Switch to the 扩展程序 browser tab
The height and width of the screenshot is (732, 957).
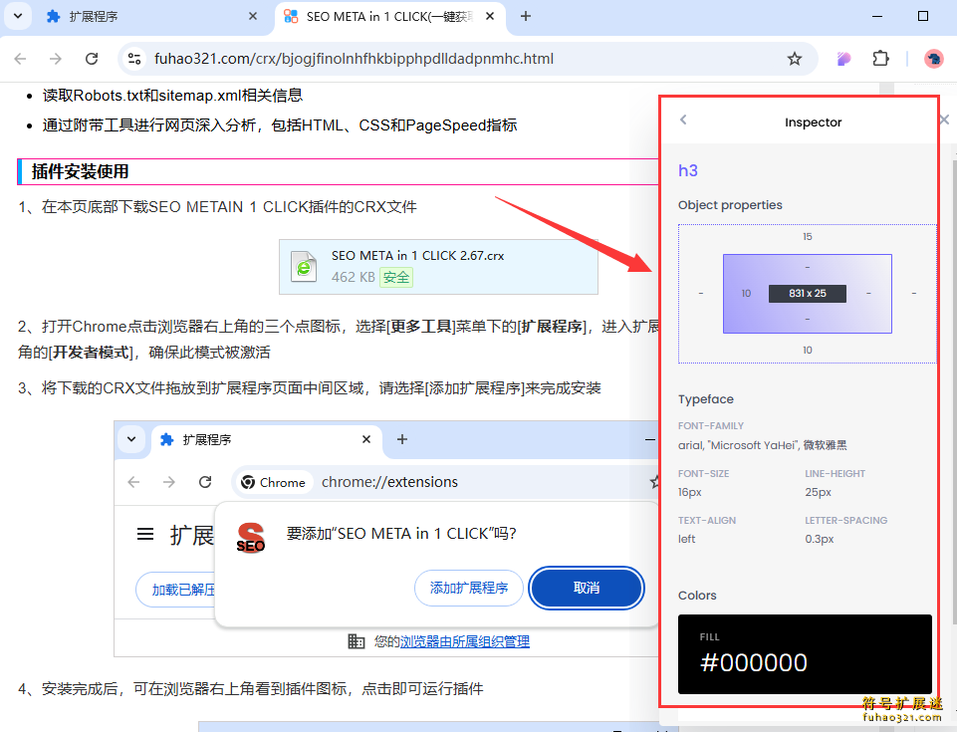151,17
